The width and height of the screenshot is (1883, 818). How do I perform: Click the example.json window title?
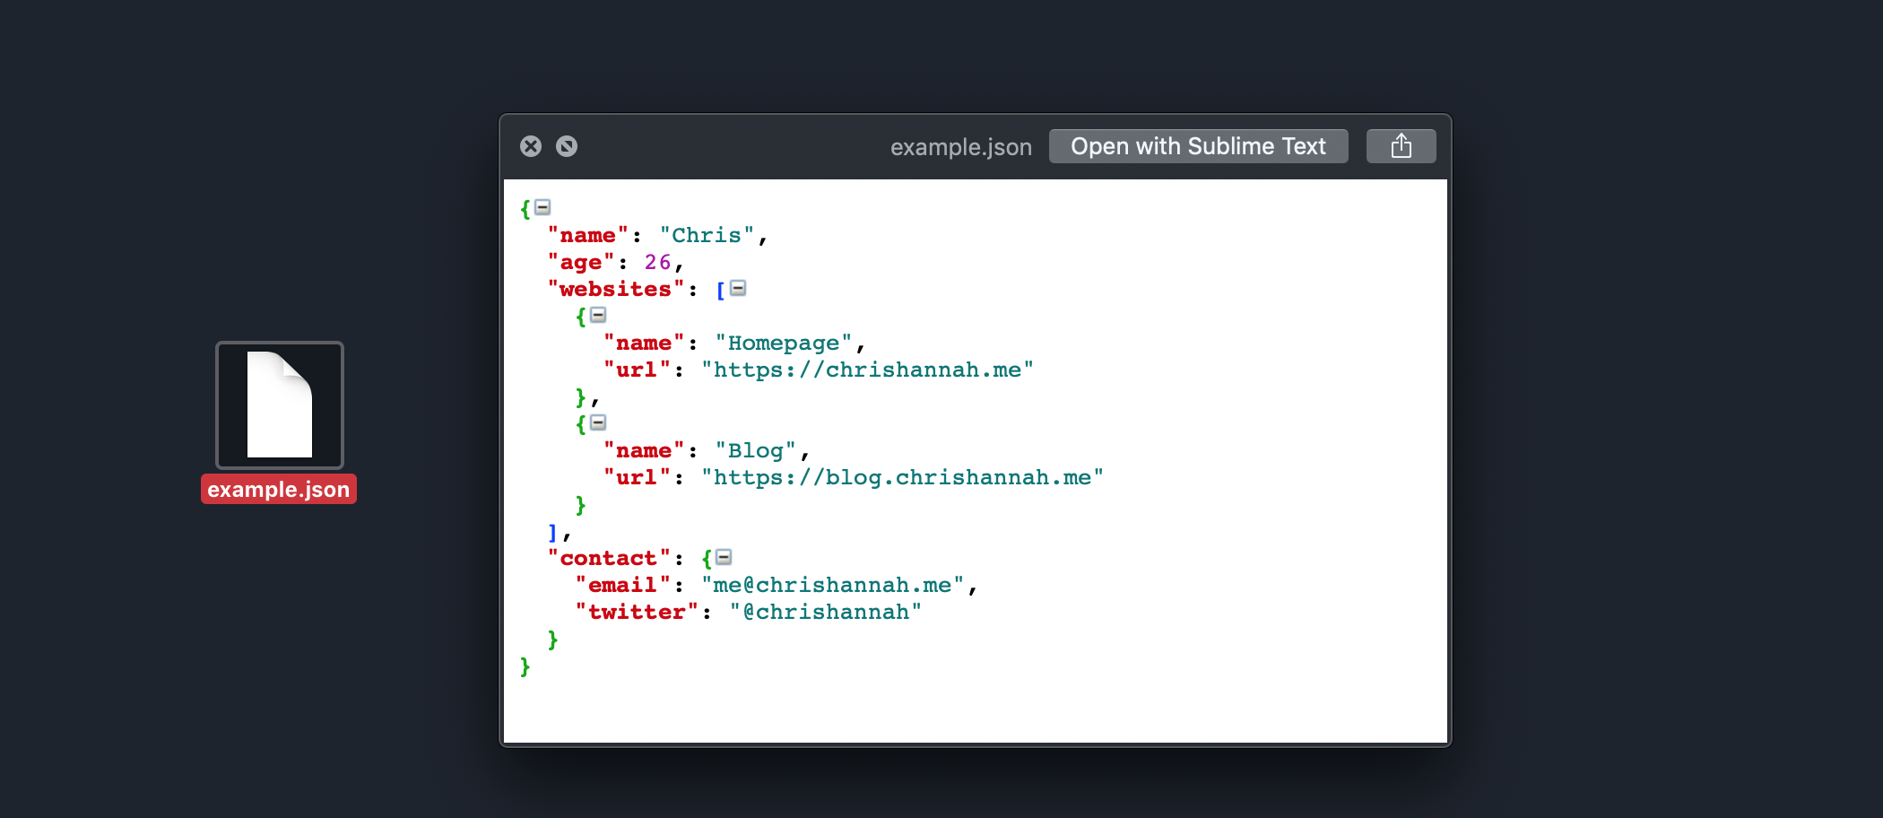tap(960, 147)
